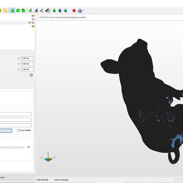
Task: Click green triangle icon left of red cross
Action: tap(65, 11)
